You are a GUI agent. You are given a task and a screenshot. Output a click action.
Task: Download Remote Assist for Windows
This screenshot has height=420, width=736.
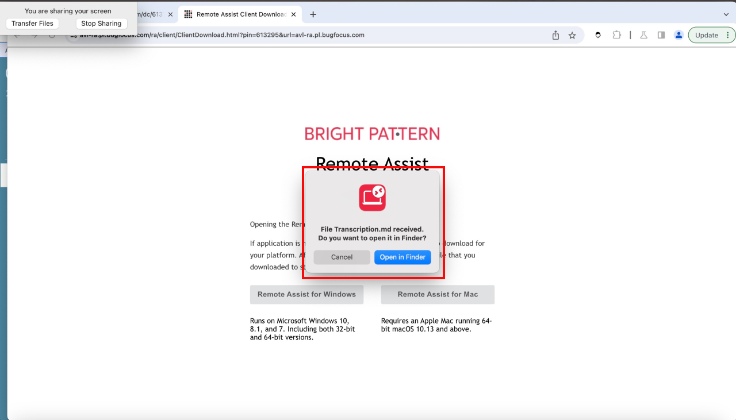click(x=306, y=294)
